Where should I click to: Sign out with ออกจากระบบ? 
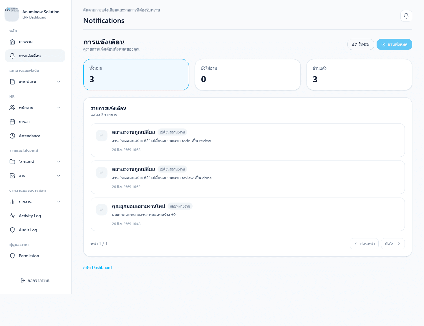tap(36, 280)
